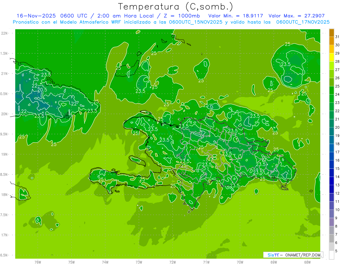
Task: Click the 'Temperatura (C,somb.)' map title
Action: tap(175, 7)
